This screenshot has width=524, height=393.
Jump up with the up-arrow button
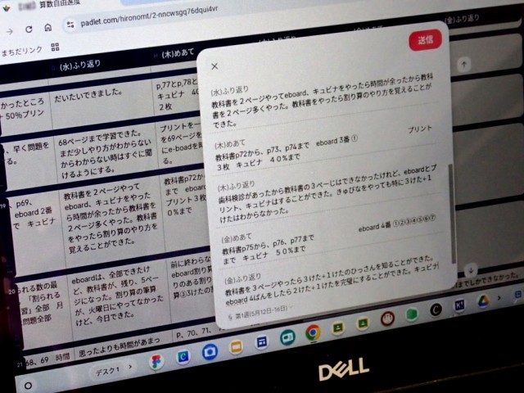(x=464, y=65)
